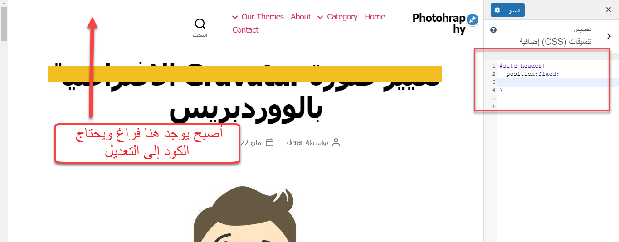The image size is (619, 242).
Task: Open the help question mark icon
Action: pyautogui.click(x=493, y=30)
